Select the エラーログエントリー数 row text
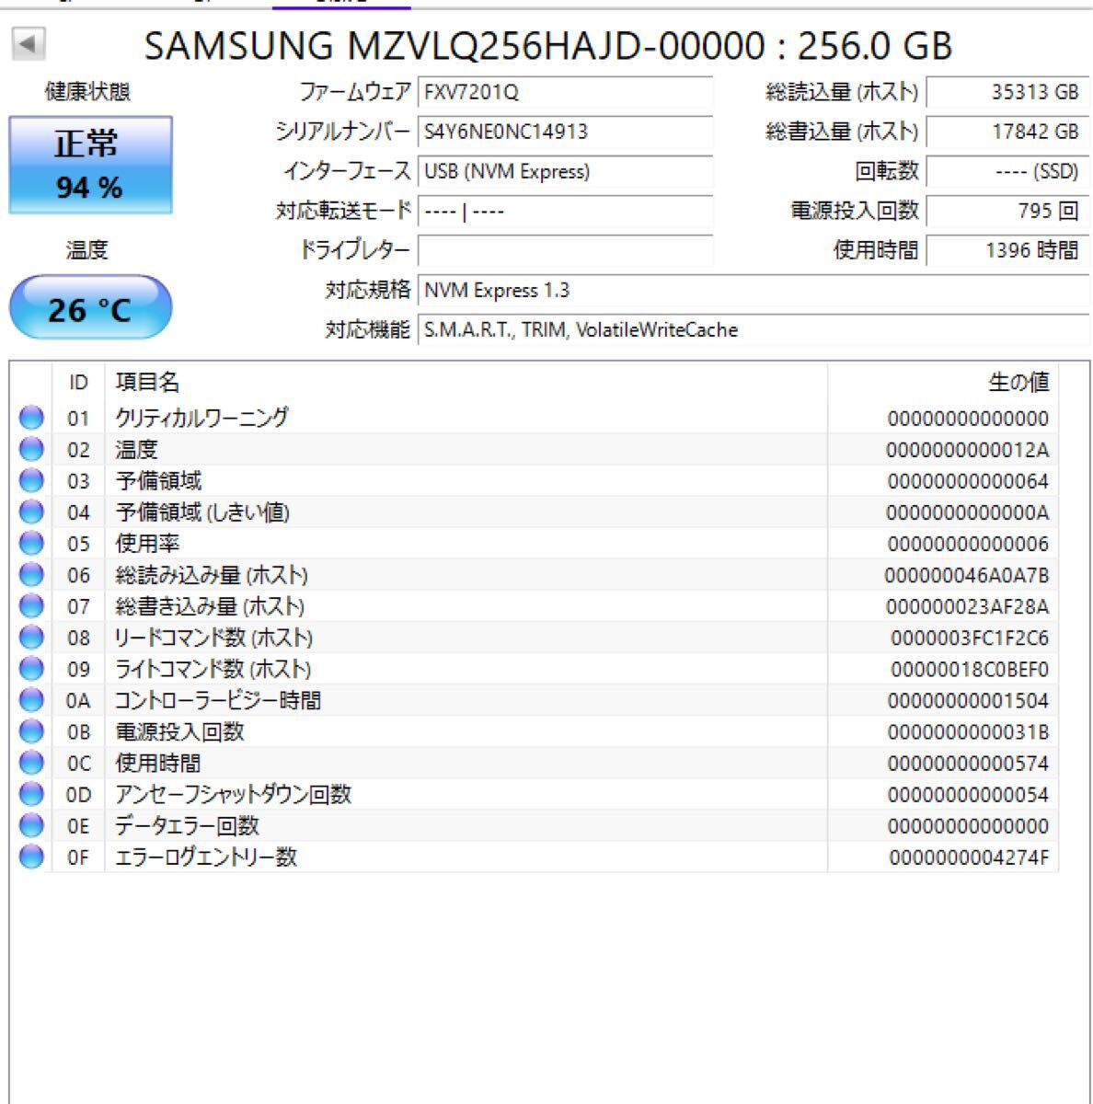 click(x=206, y=857)
